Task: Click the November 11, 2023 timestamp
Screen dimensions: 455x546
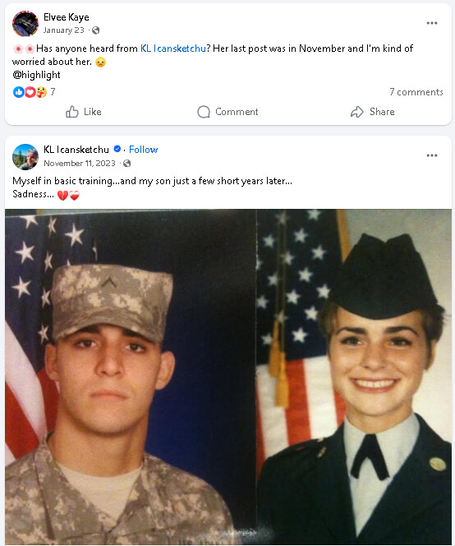Action: 80,164
